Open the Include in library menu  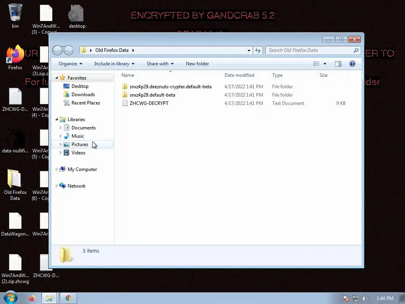114,64
